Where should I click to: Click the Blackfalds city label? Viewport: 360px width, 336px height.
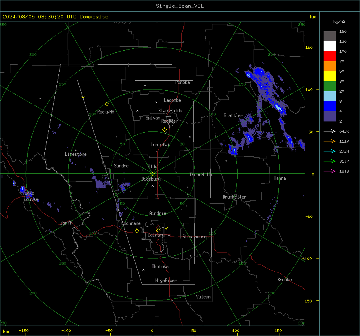[170, 111]
